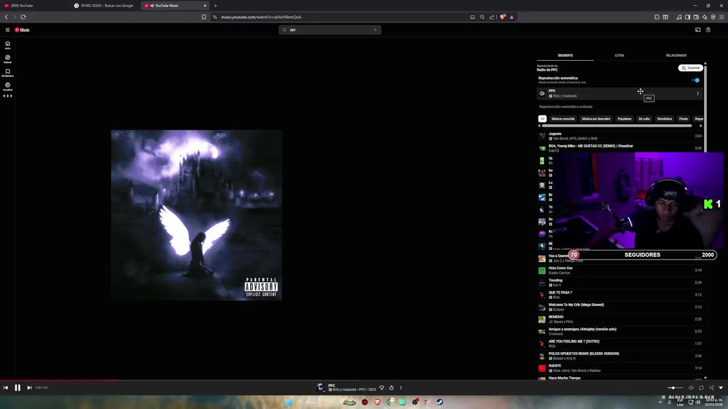Play 'Juguete' from the queue
This screenshot has width=728, height=409.
pyautogui.click(x=620, y=136)
